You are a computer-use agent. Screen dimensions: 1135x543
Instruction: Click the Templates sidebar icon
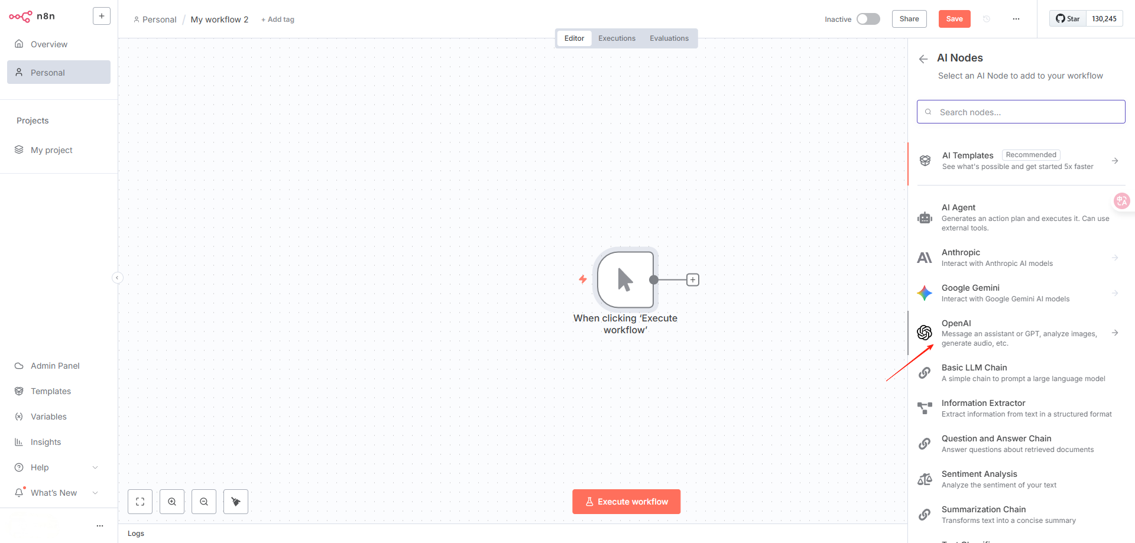[19, 391]
